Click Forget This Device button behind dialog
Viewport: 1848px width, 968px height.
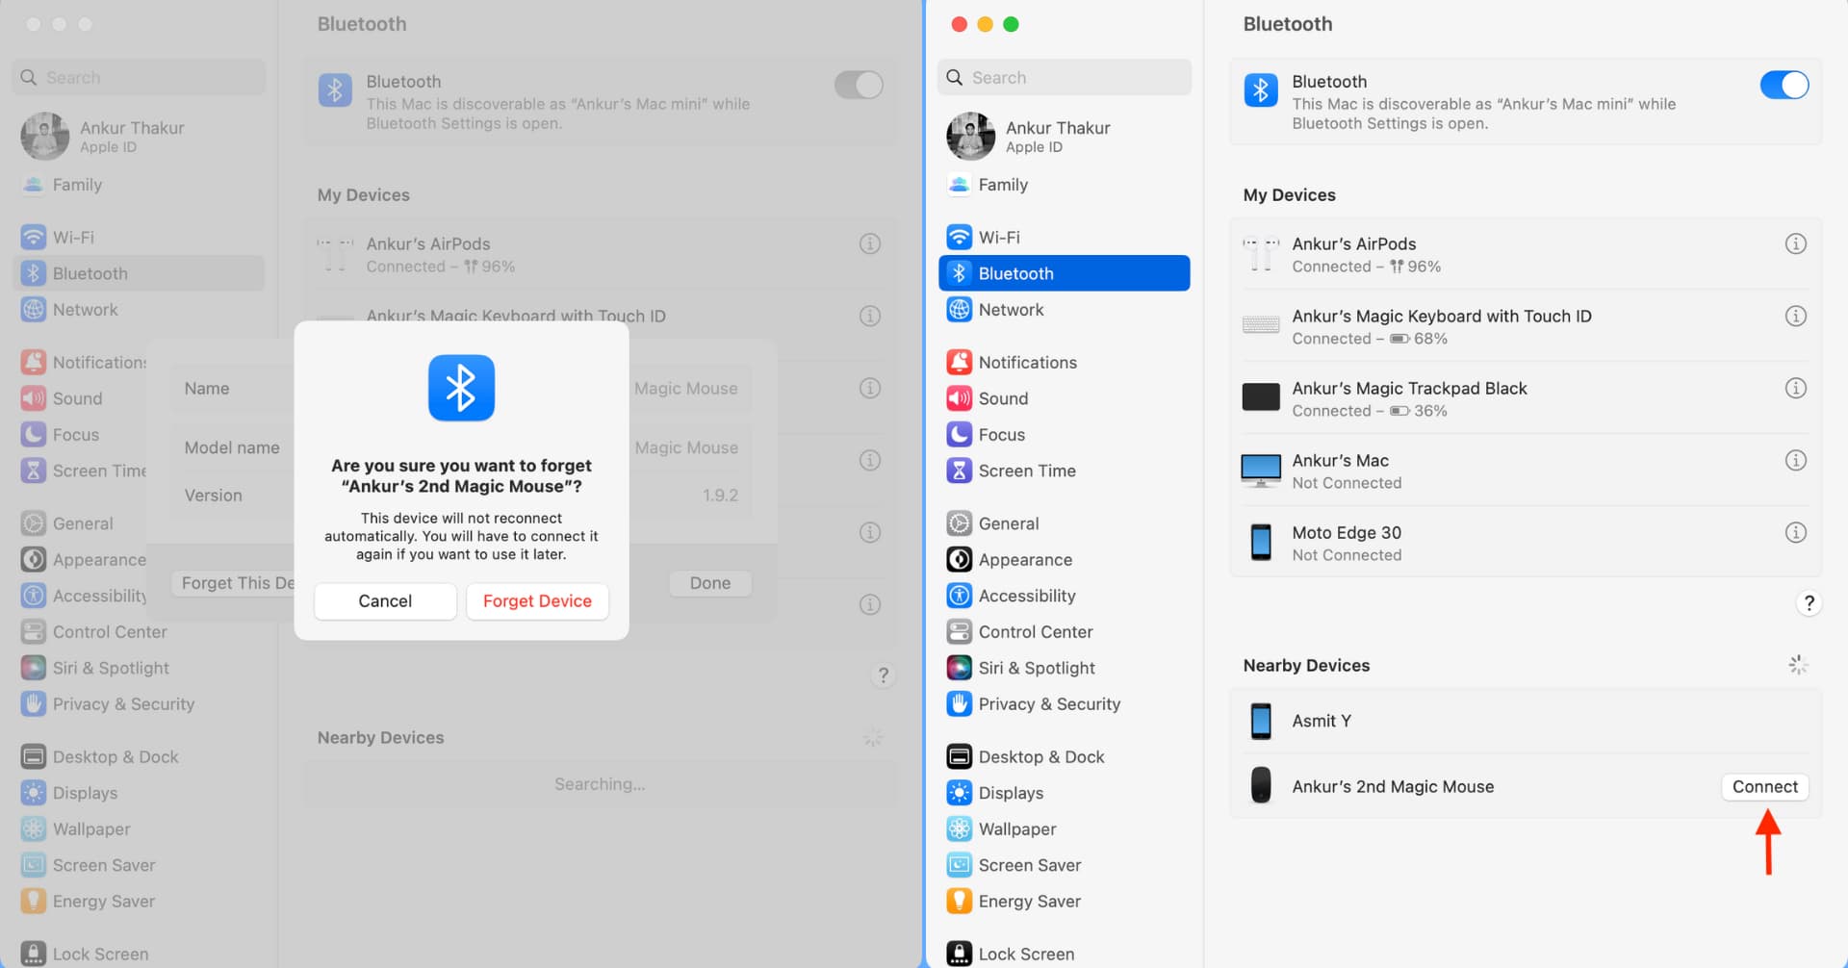tap(234, 583)
